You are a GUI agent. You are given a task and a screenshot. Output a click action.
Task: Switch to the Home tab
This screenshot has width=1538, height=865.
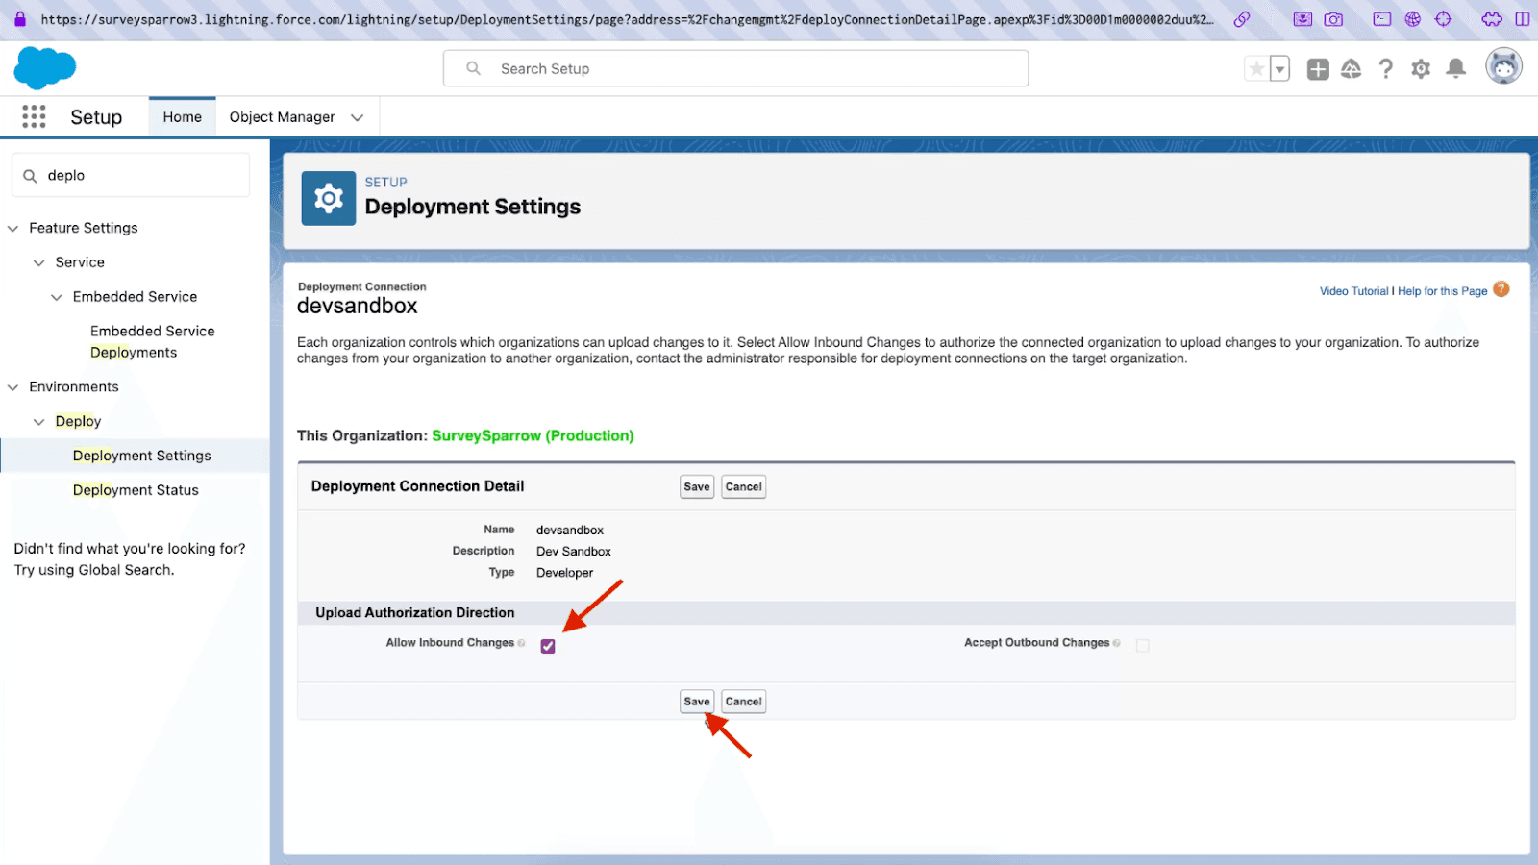coord(182,117)
